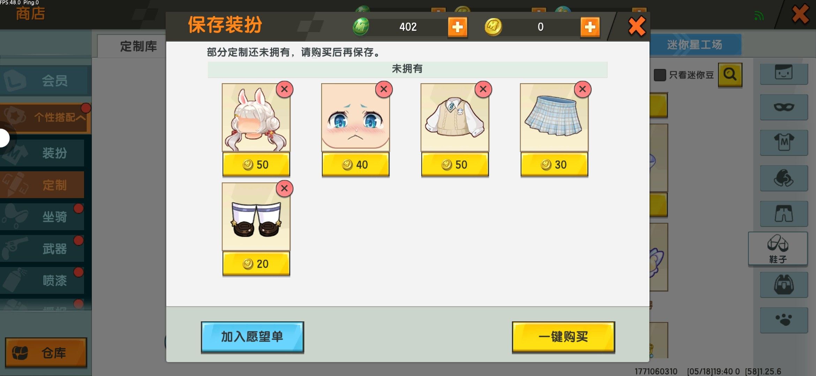Add more gold mini coins
This screenshot has width=816, height=376.
[x=590, y=27]
